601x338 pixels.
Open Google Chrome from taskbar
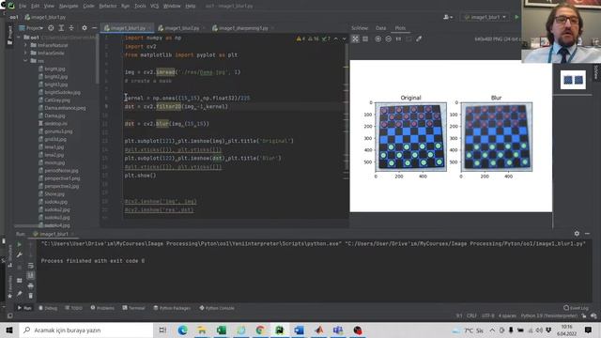[x=260, y=330]
